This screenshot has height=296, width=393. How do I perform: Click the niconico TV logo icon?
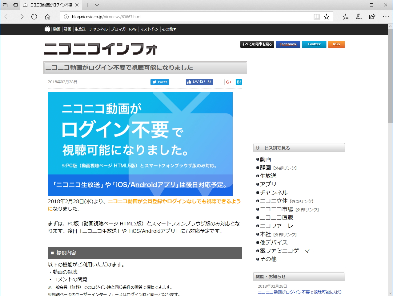pyautogui.click(x=47, y=29)
